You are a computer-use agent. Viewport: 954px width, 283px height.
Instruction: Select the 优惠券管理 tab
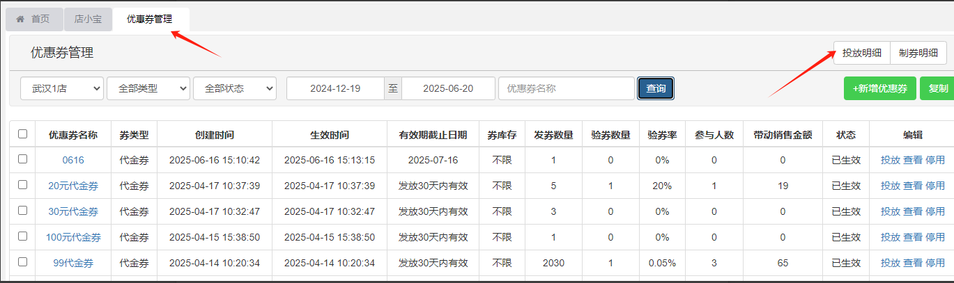tap(149, 19)
